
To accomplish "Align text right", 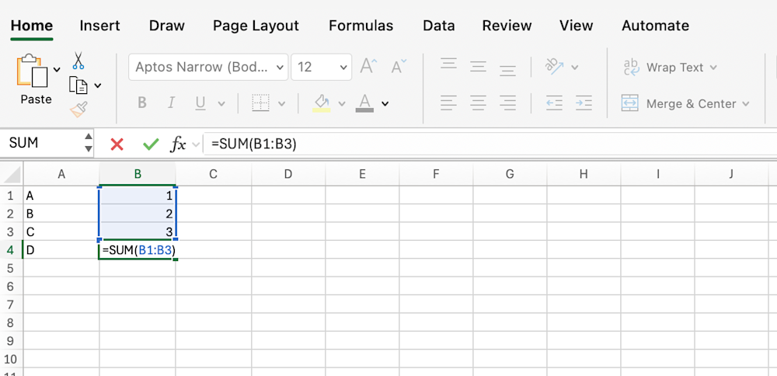I will pos(508,103).
